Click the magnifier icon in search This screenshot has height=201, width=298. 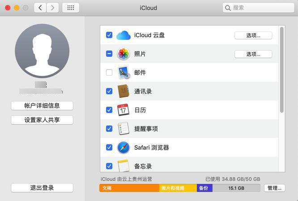pos(228,8)
